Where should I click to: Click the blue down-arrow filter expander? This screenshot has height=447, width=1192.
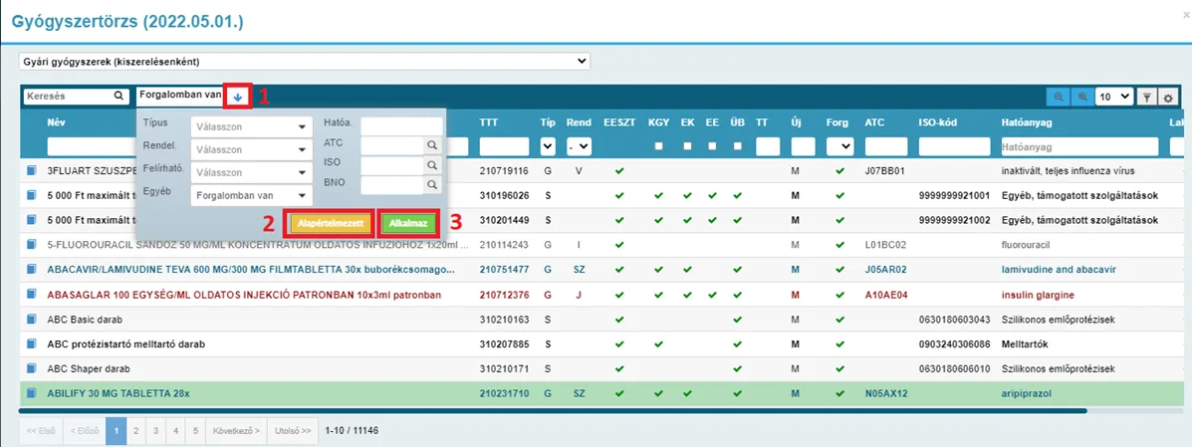coord(238,97)
